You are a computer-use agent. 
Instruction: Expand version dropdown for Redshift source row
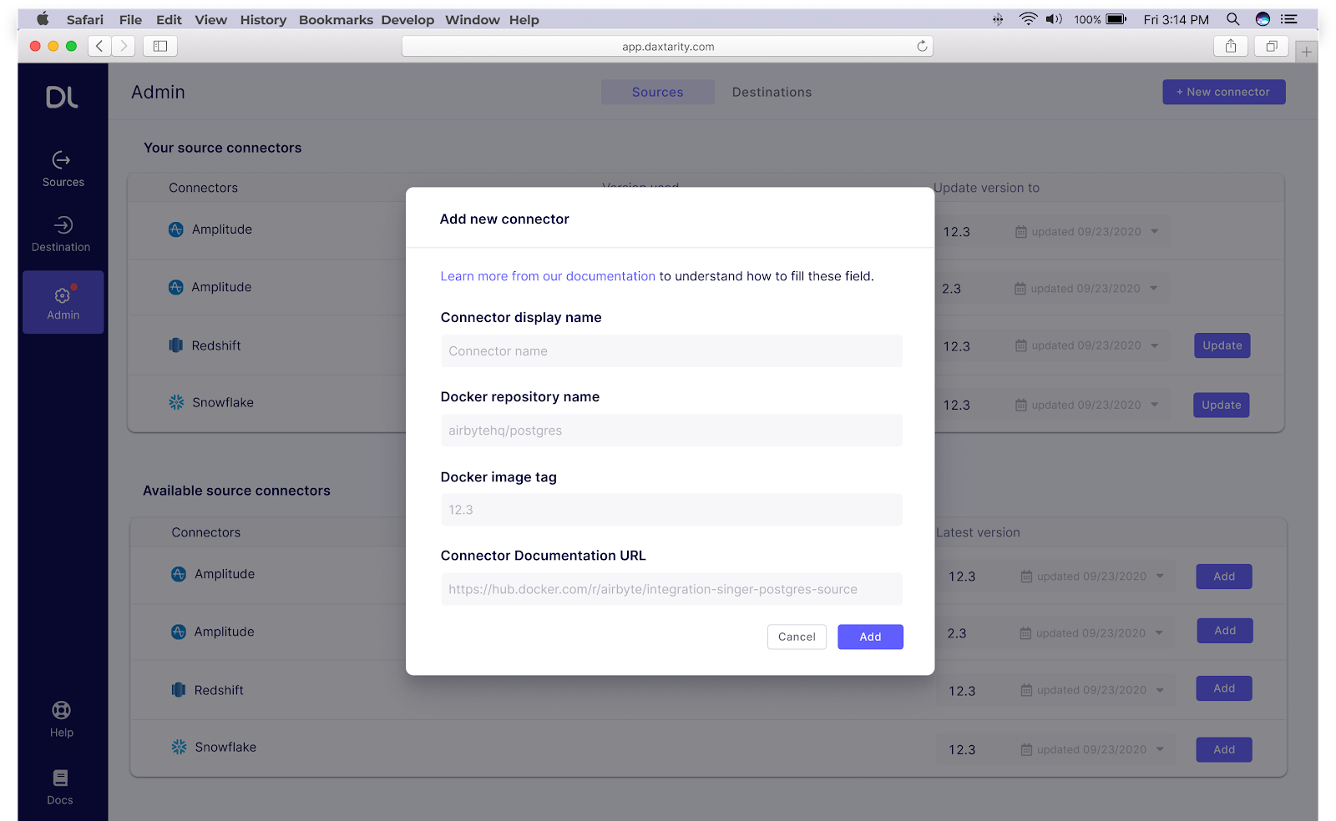pos(1154,345)
